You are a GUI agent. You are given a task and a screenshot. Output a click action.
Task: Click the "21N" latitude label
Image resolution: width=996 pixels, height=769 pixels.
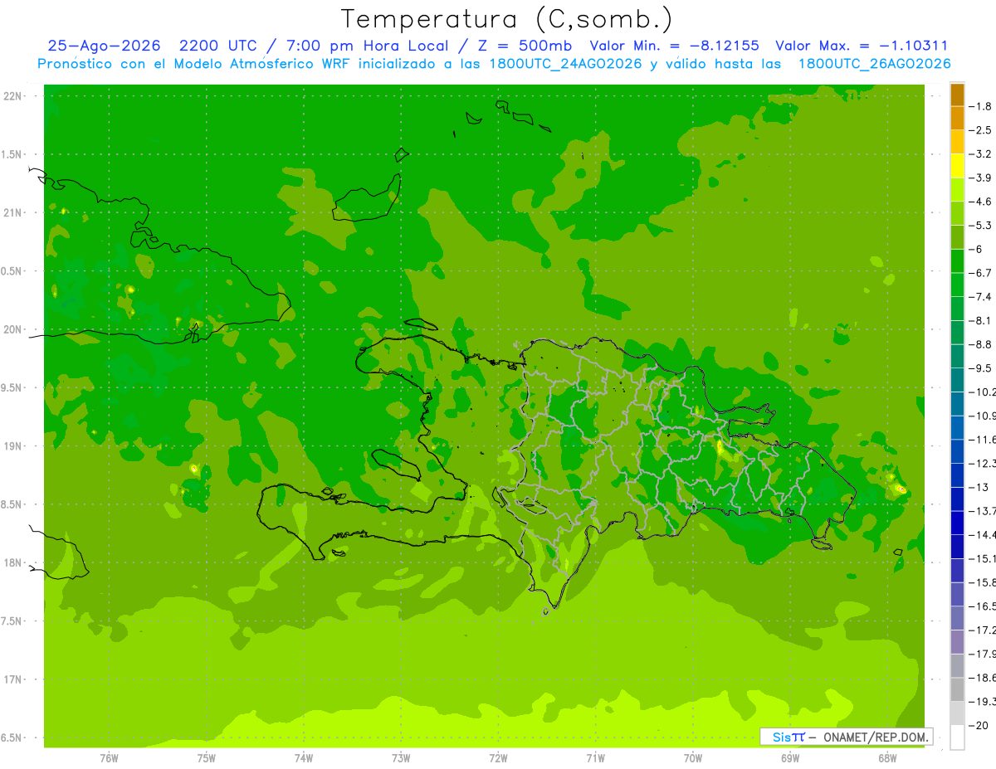tap(13, 213)
